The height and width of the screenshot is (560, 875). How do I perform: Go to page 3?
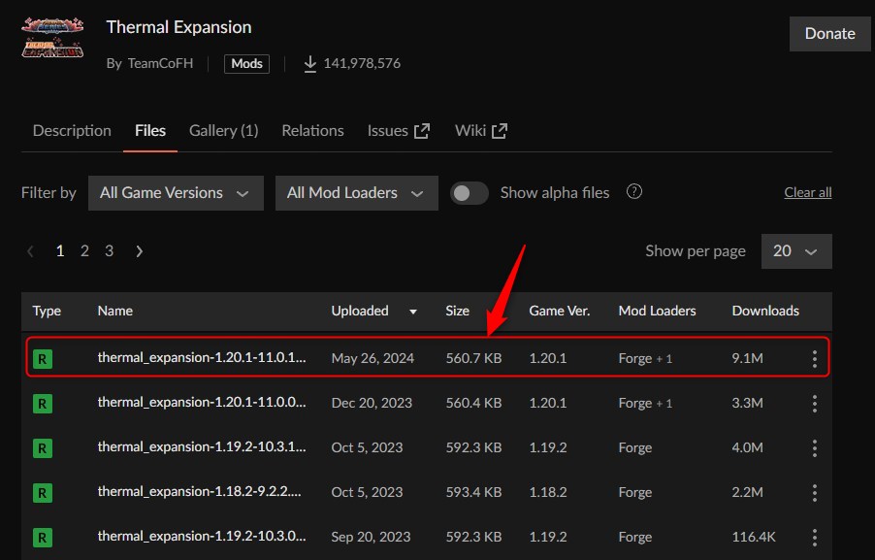coord(110,251)
